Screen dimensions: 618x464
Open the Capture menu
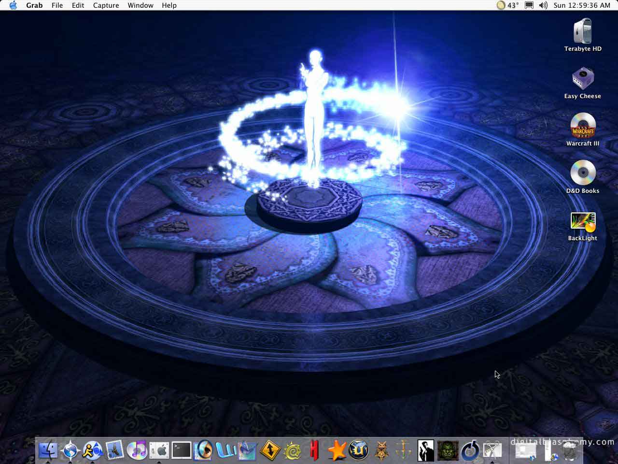(106, 5)
